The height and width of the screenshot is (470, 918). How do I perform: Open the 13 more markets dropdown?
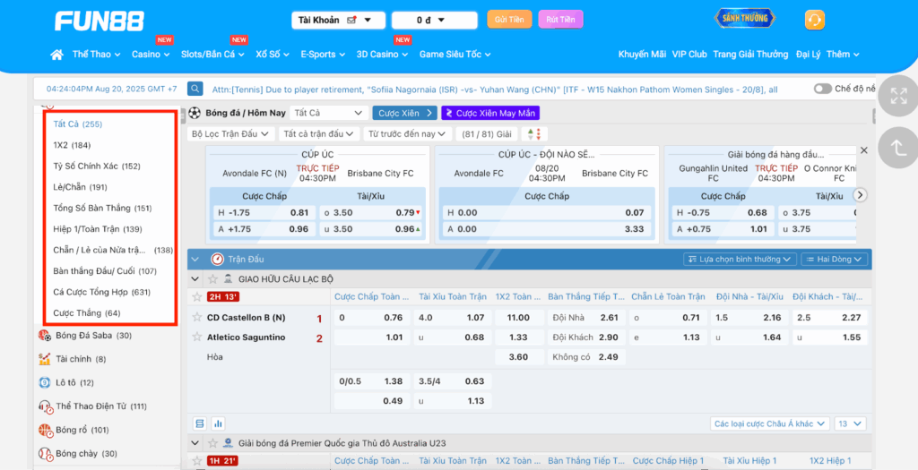click(x=850, y=423)
